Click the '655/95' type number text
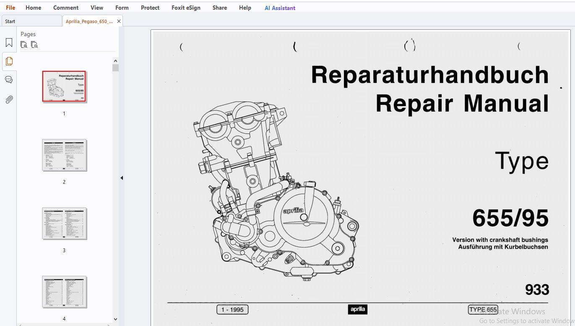Screen dimensions: 575x326 (510, 218)
